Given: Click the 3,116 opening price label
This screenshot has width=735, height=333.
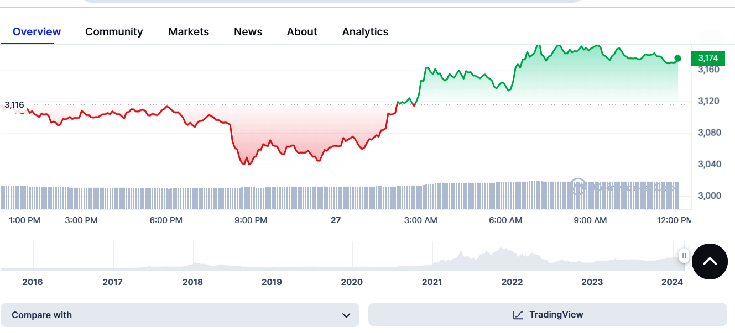Looking at the screenshot, I should click(x=14, y=104).
